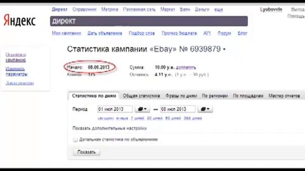Expand campaign dropdown arrow next to № 6939879
The width and height of the screenshot is (305, 171).
click(224, 49)
